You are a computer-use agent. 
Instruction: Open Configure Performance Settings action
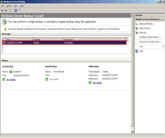tap(150, 37)
